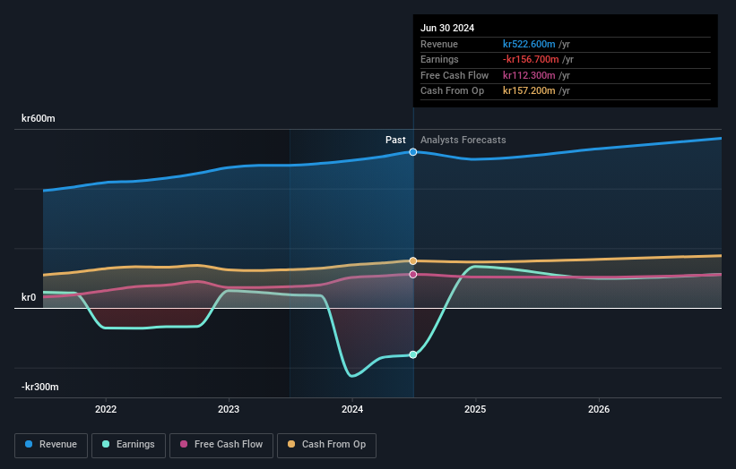
Task: Click the kr112.300m free cash flow value
Action: click(x=529, y=75)
